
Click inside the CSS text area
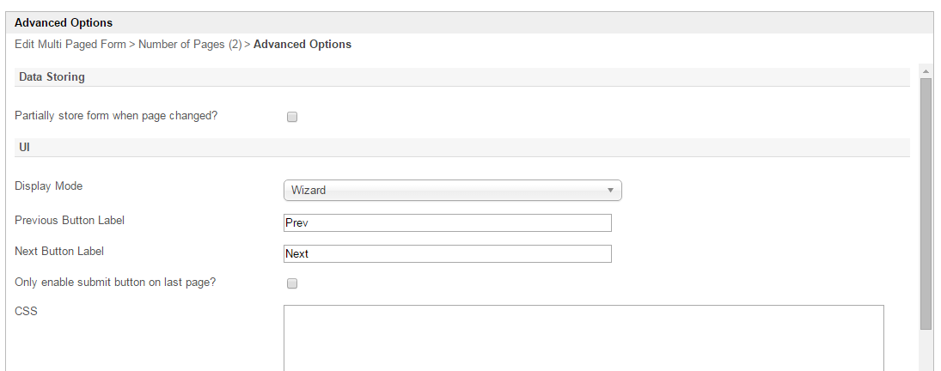(x=583, y=338)
